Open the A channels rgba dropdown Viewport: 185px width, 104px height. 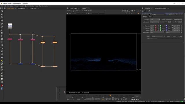point(152,26)
